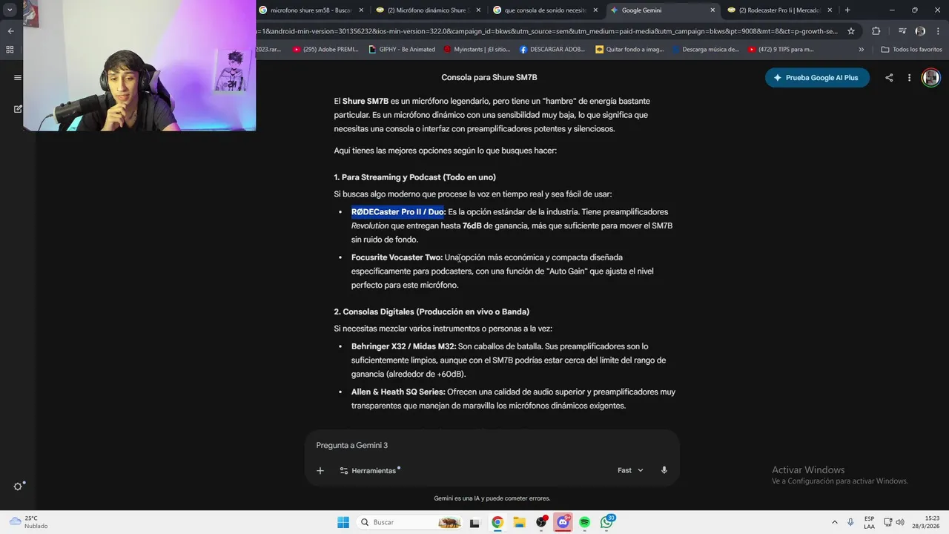The width and height of the screenshot is (949, 534).
Task: Go back with browser back arrow
Action: click(x=10, y=31)
